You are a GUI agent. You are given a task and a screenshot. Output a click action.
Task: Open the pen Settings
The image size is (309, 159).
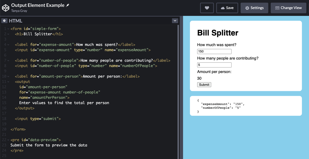coord(254,8)
